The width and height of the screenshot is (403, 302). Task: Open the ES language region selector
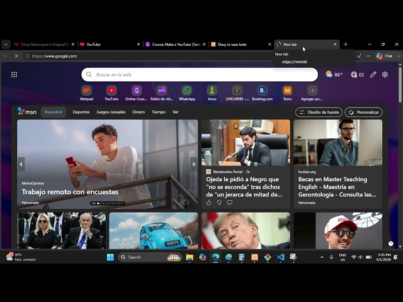pos(358,74)
